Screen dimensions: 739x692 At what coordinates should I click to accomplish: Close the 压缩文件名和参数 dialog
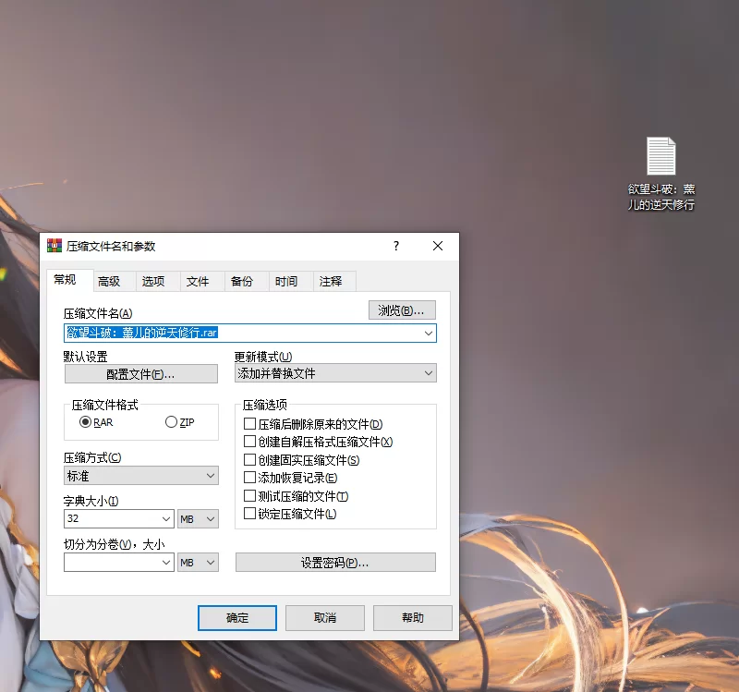[x=437, y=246]
